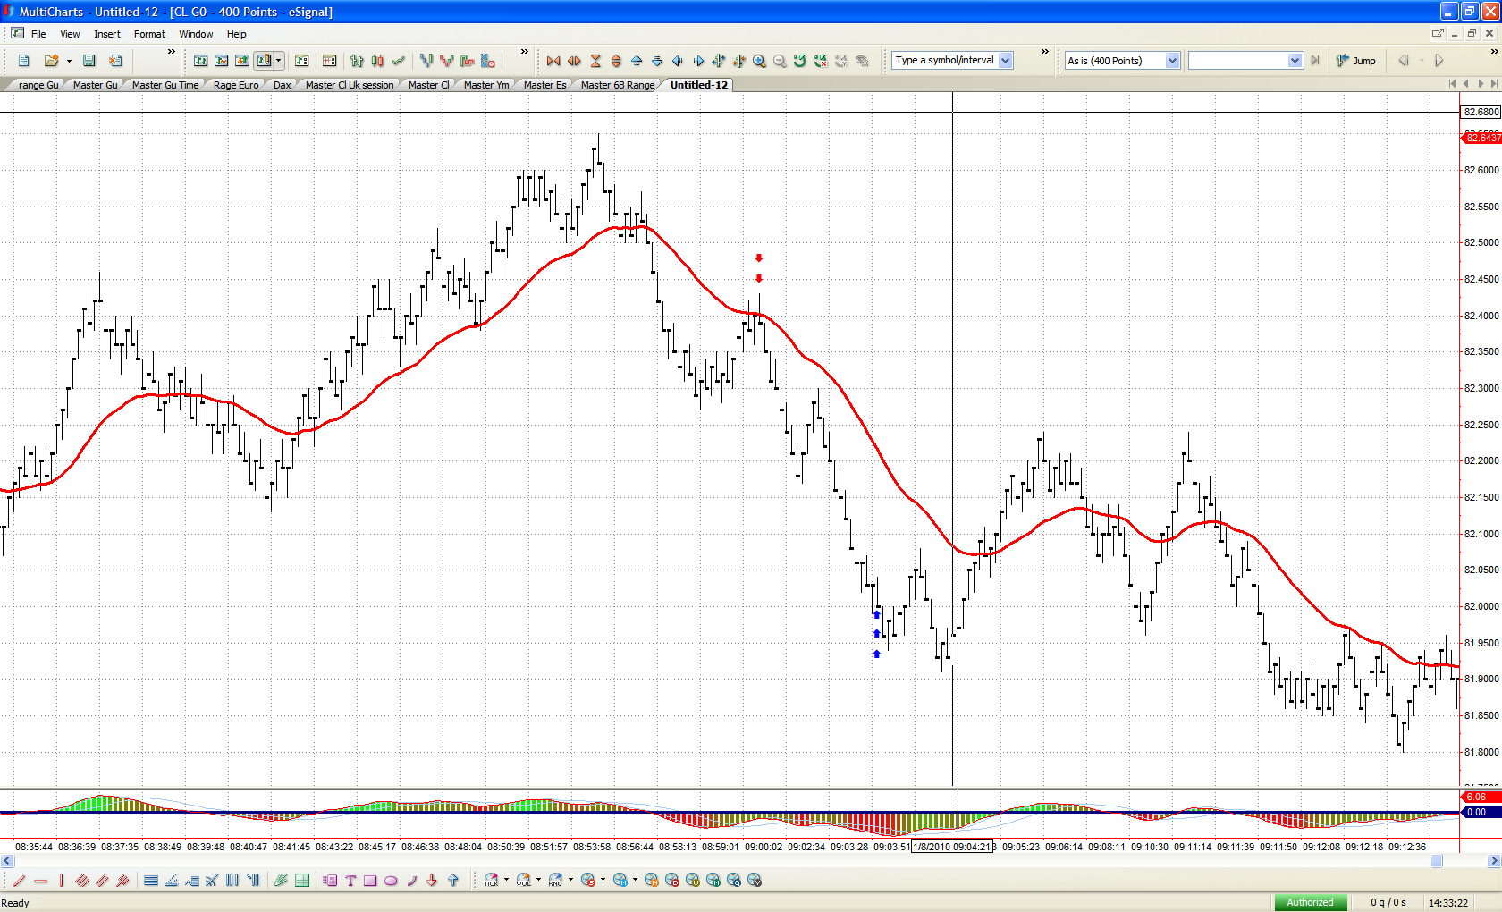Click the Zoom In magnifier icon
This screenshot has width=1502, height=912.
759,61
